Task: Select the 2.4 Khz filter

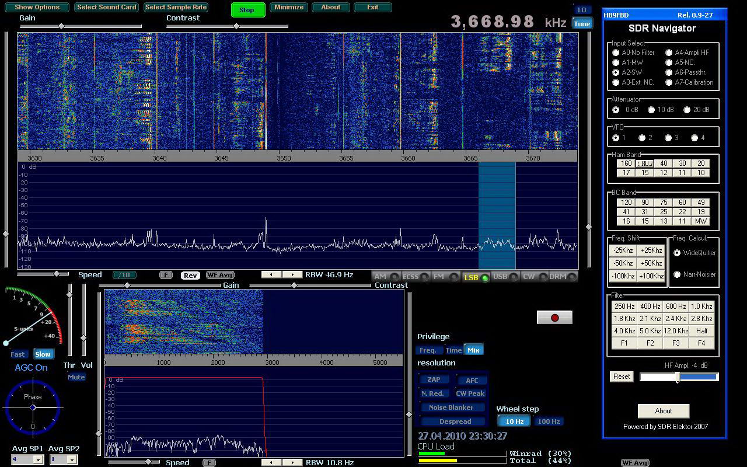Action: pyautogui.click(x=676, y=319)
